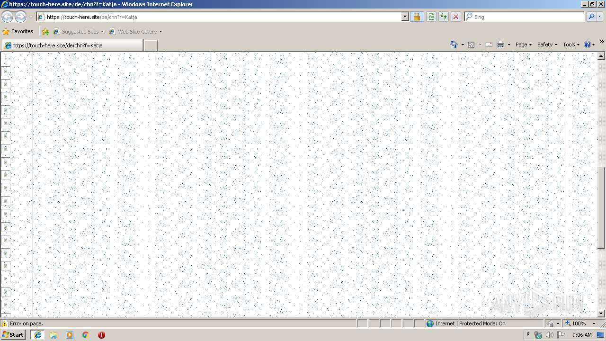Open the Windows Explorer taskbar folder
Screen dimensions: 606x341
(53, 335)
